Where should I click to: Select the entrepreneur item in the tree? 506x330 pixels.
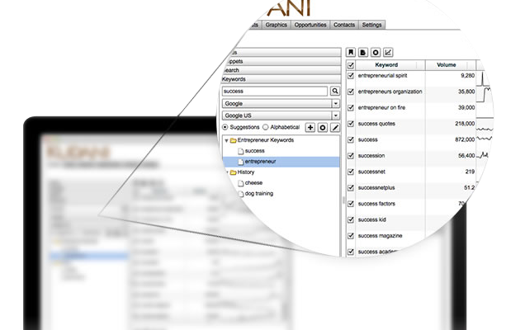coord(281,162)
